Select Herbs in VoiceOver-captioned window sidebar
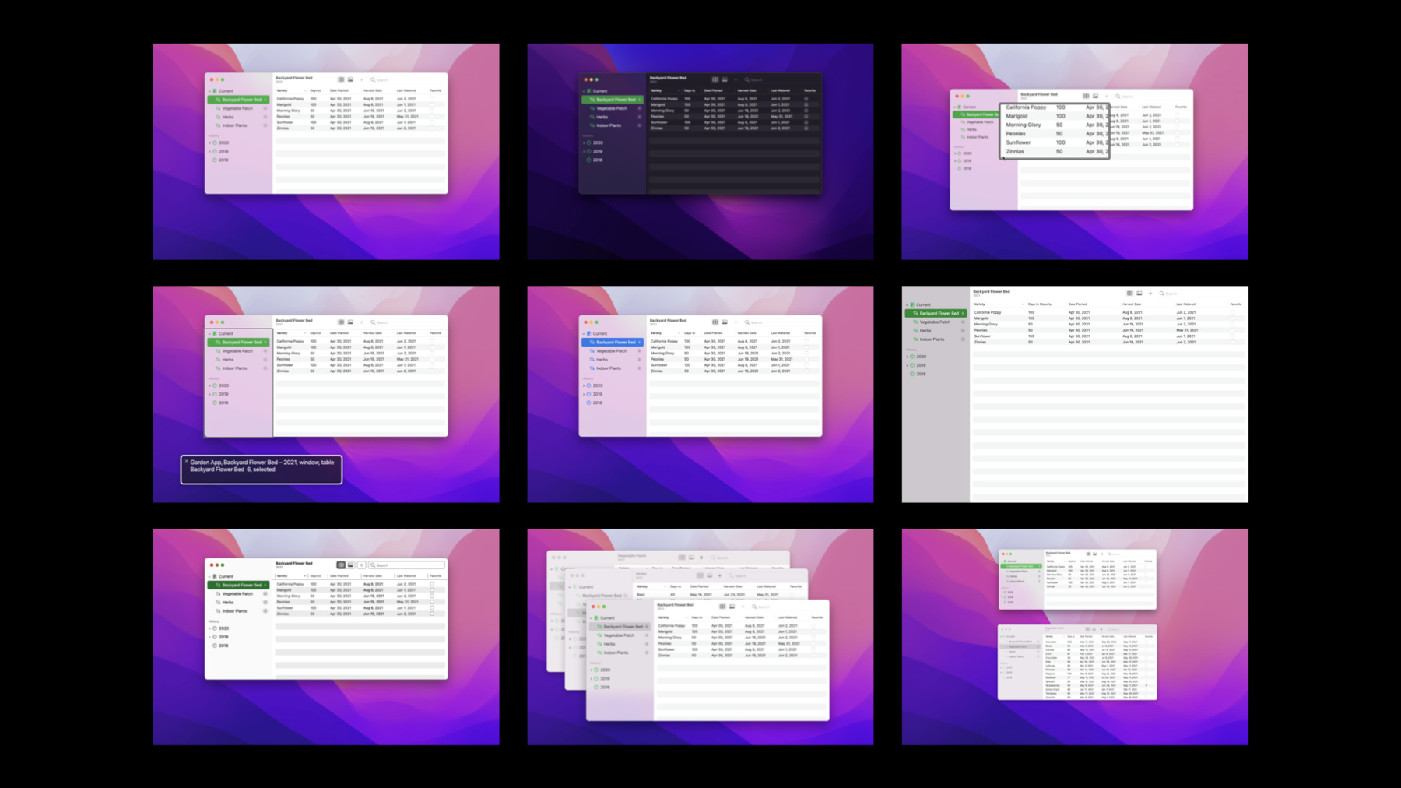 coord(238,360)
